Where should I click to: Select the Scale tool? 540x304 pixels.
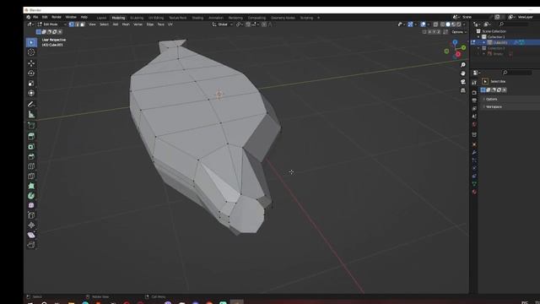click(31, 83)
